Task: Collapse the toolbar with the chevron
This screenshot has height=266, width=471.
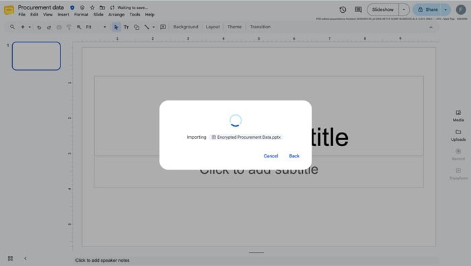Action: 431,27
